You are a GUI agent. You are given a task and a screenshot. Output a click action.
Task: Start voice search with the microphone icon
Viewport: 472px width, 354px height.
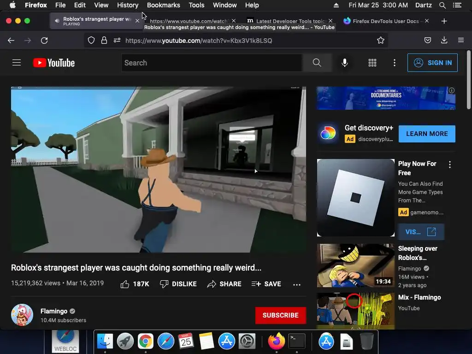[x=345, y=63]
